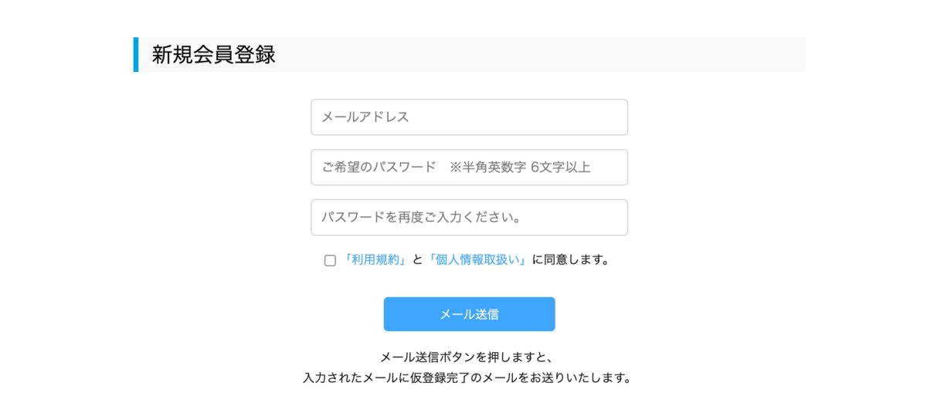This screenshot has width=927, height=420.
Task: Open the 「利用規約」 link
Action: [x=375, y=260]
